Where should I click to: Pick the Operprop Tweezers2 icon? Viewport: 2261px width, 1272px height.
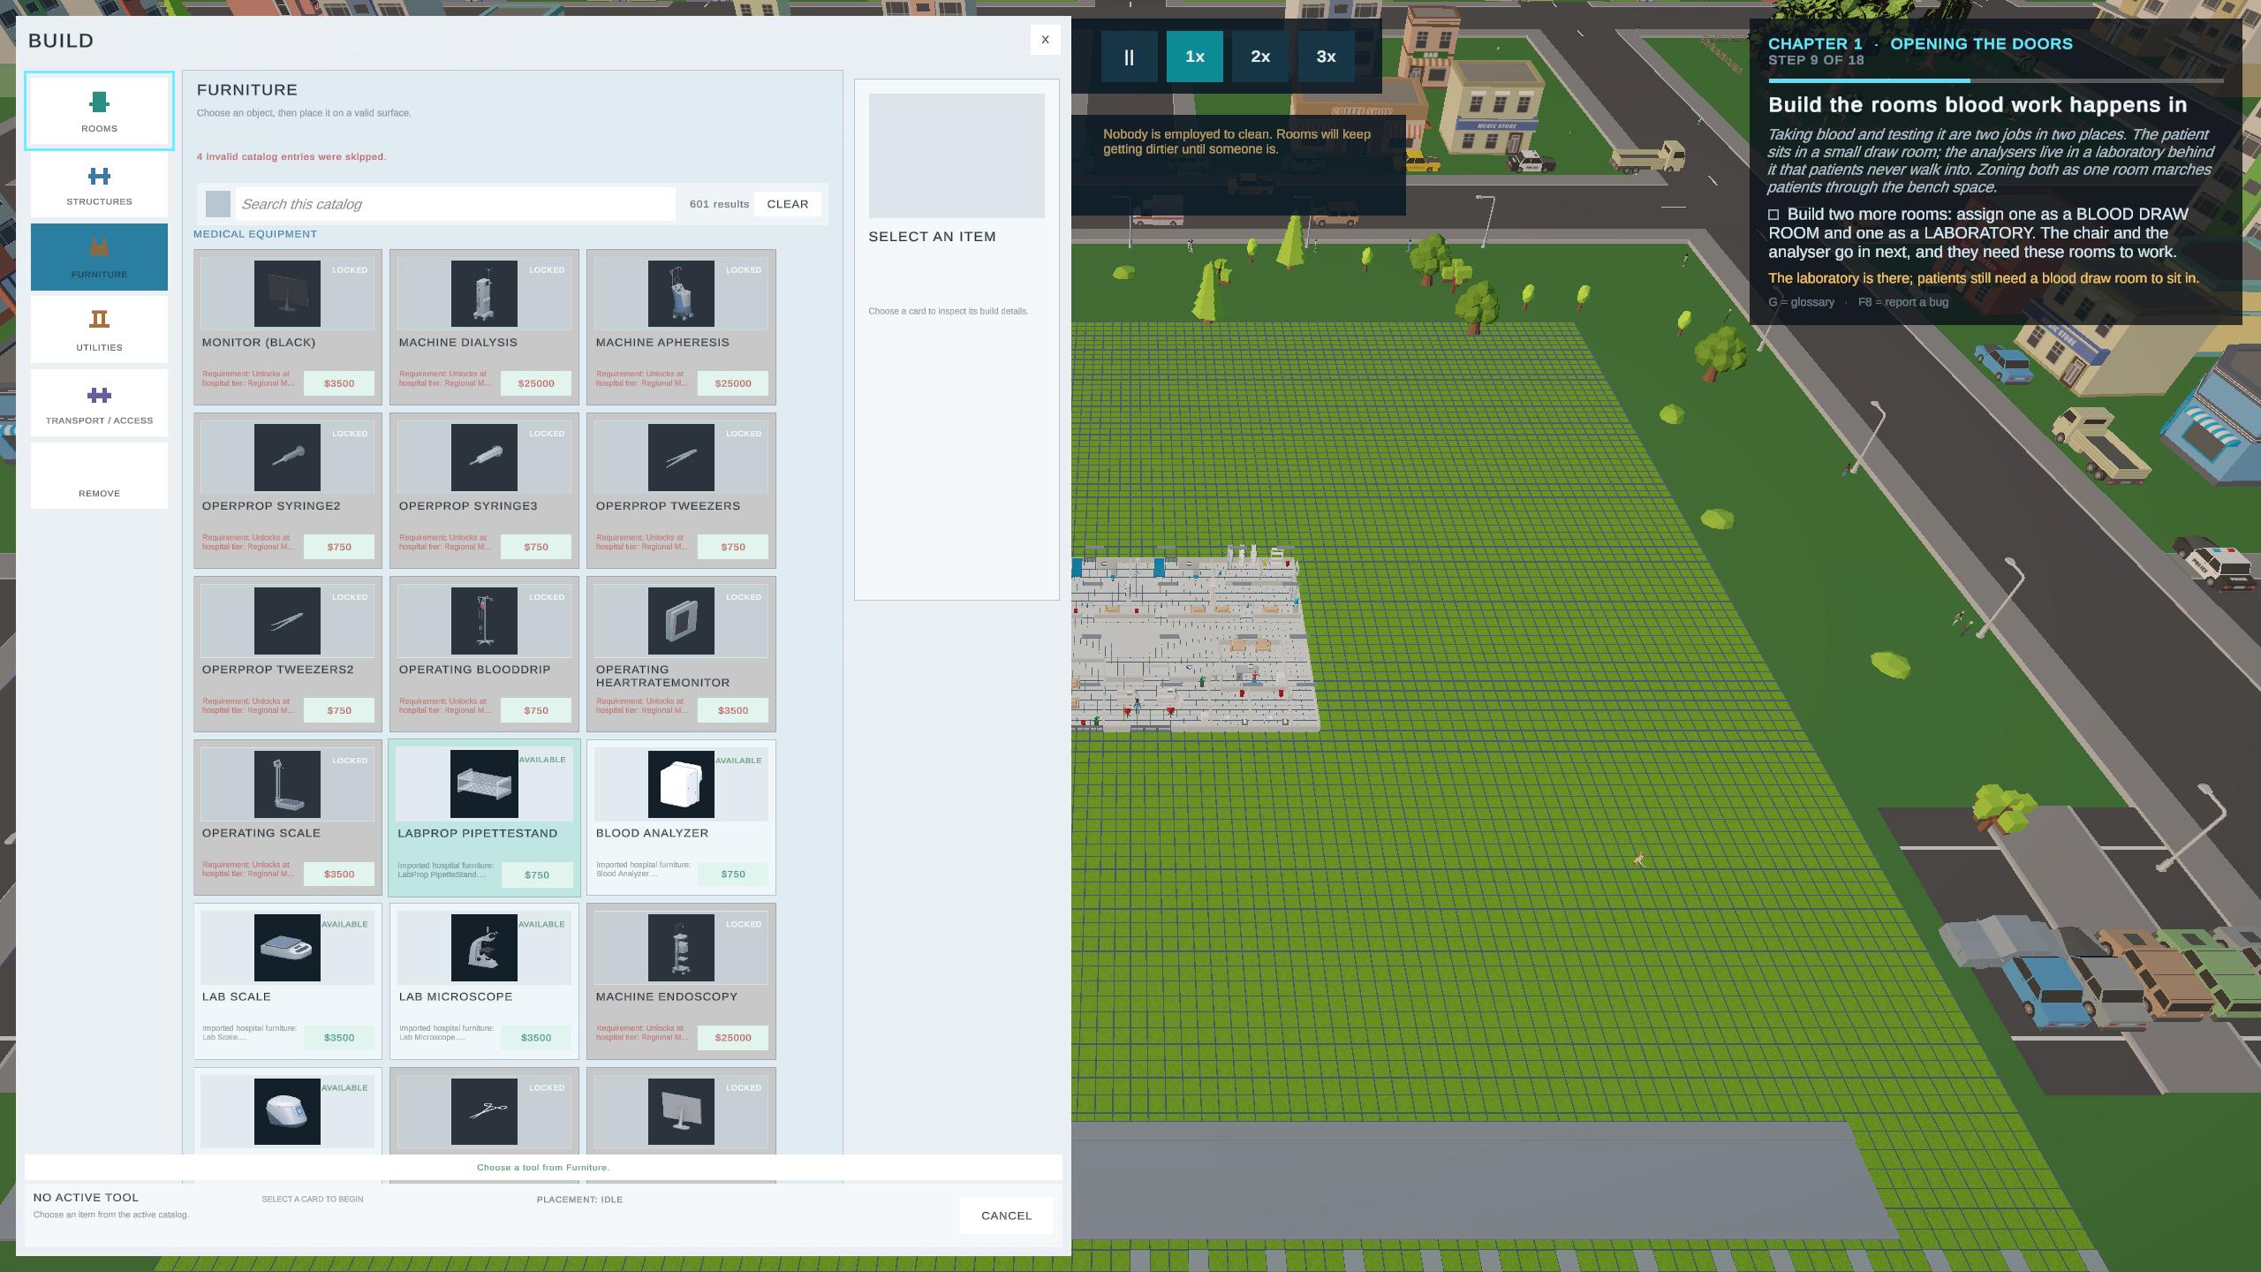pos(287,621)
